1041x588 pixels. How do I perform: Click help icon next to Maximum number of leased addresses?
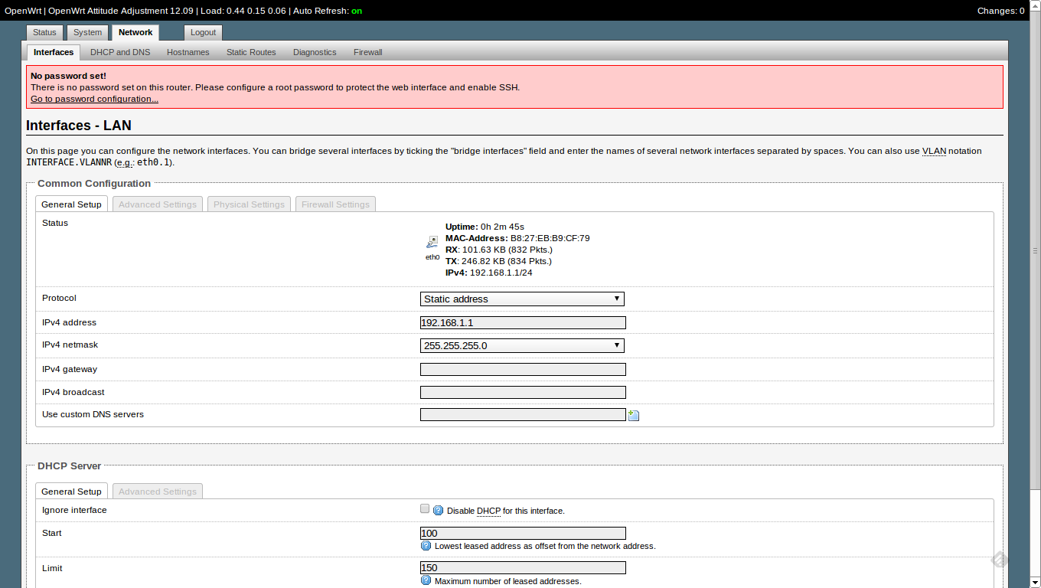coord(426,581)
